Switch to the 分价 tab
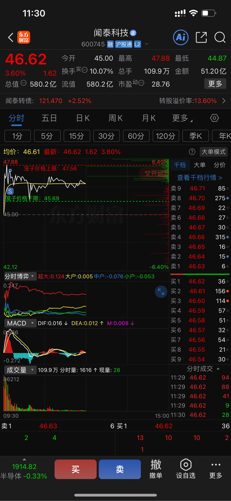 [x=220, y=165]
